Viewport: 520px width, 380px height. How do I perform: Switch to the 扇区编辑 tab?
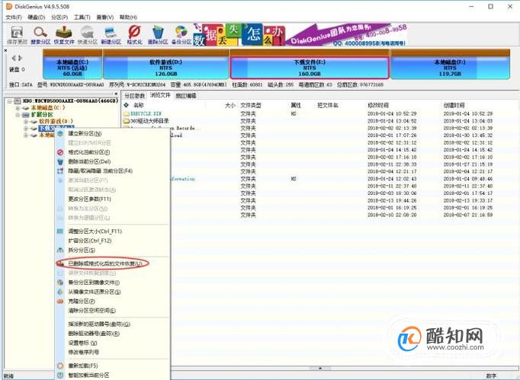(x=186, y=96)
